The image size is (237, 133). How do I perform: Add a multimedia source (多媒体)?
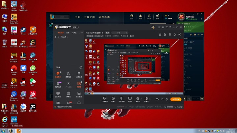(x=130, y=99)
